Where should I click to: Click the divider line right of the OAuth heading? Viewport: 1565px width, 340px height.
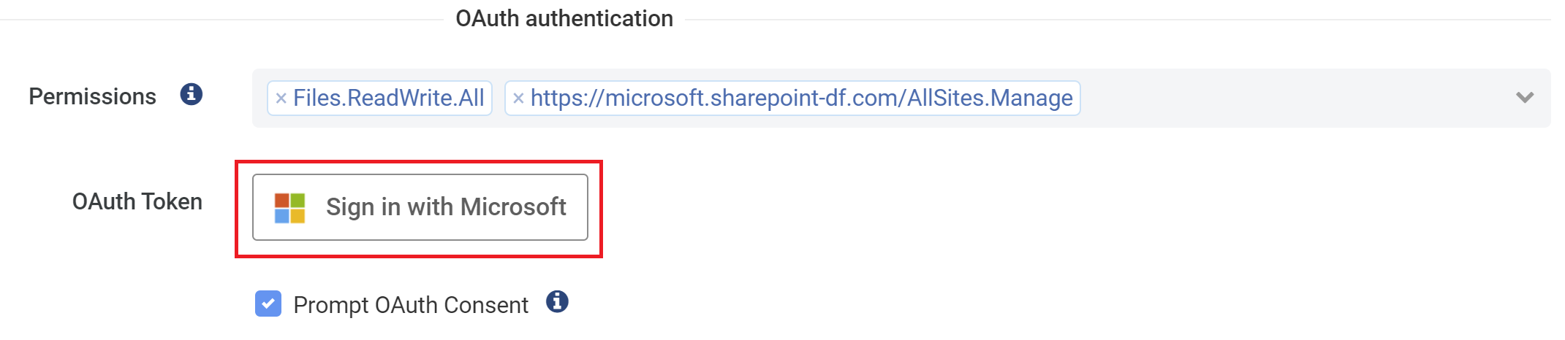click(x=1096, y=20)
